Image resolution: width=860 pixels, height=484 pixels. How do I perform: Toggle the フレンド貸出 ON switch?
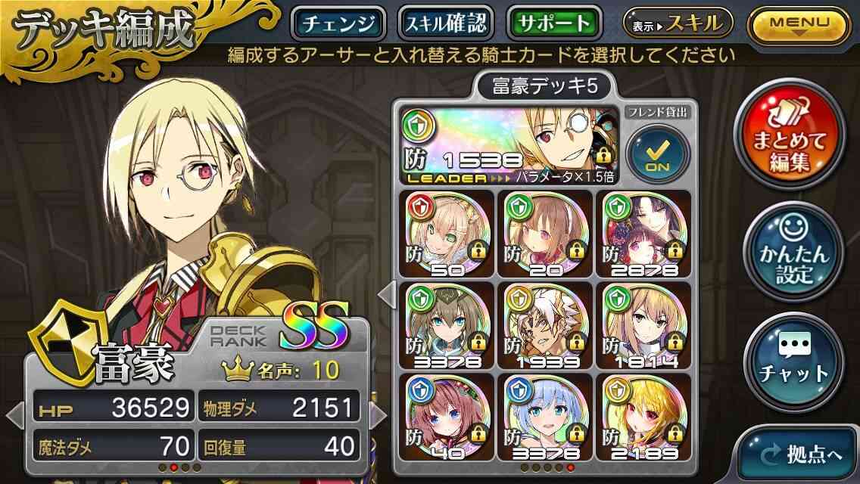point(658,154)
